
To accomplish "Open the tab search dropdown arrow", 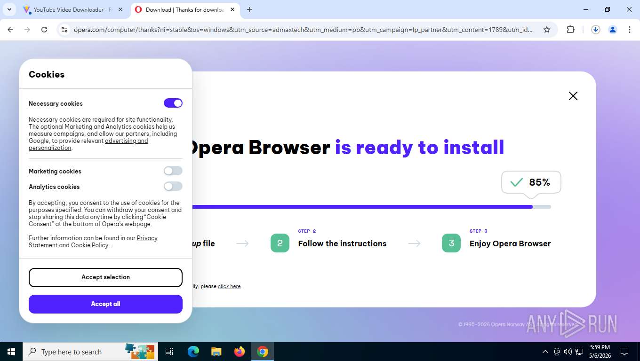I will [9, 9].
